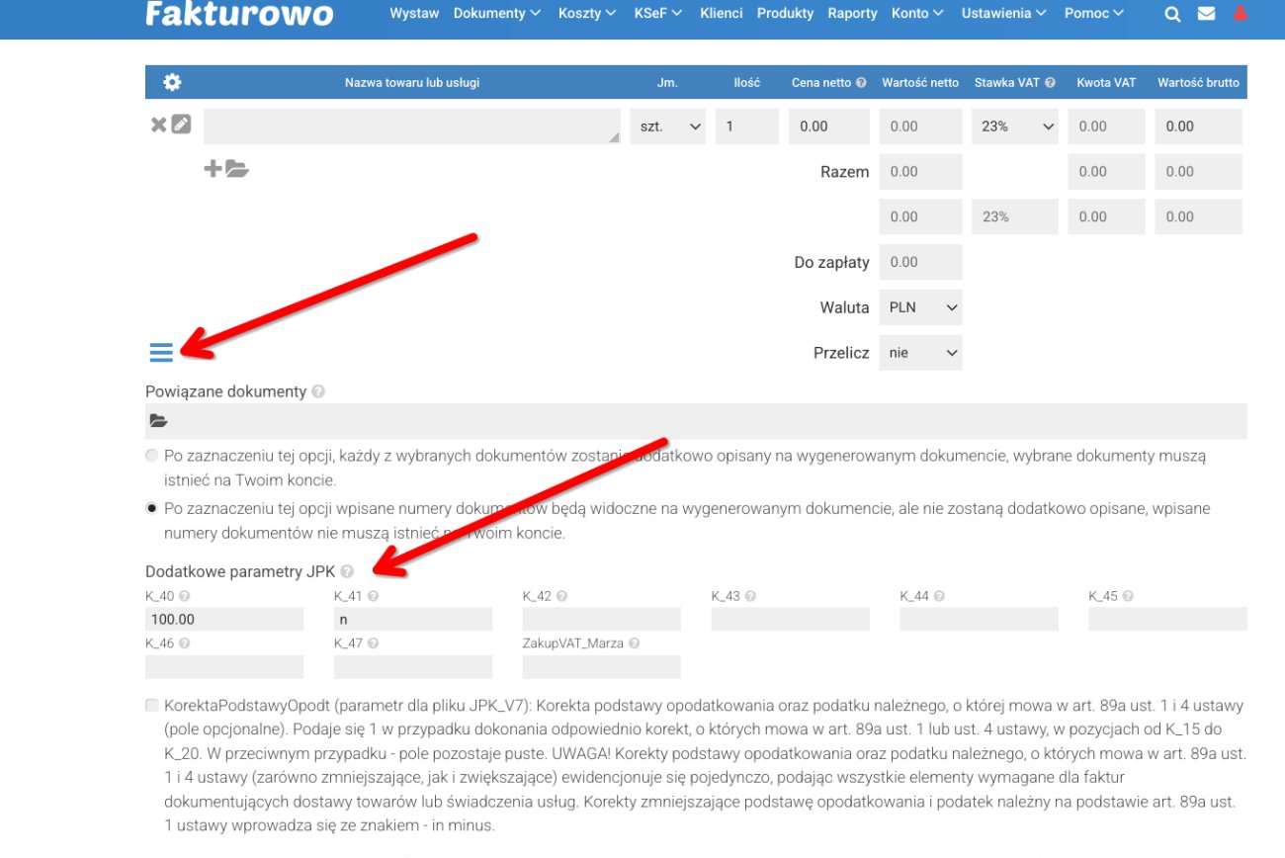The image size is (1285, 858).
Task: Open the unit dropdown showing szt.
Action: (668, 127)
